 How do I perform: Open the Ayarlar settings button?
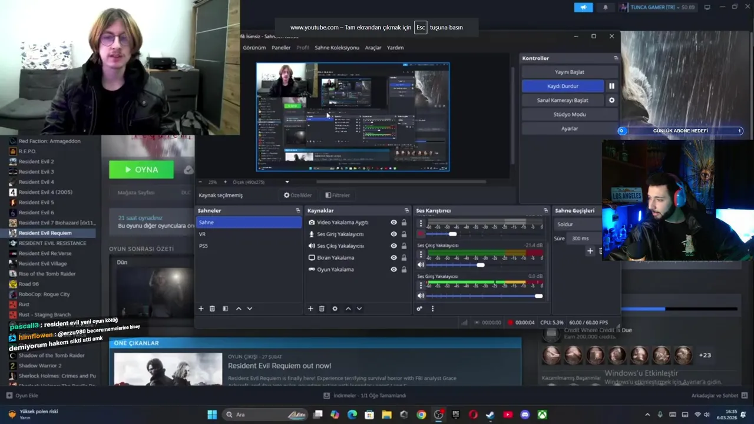pyautogui.click(x=570, y=128)
